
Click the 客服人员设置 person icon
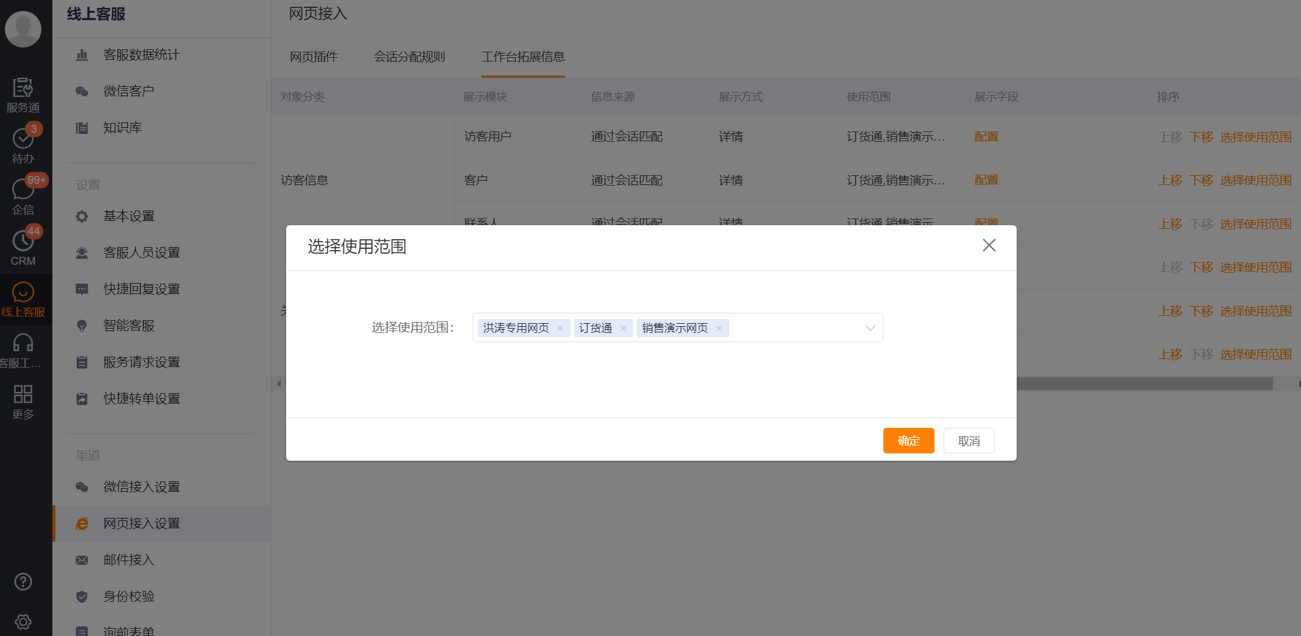pyautogui.click(x=82, y=253)
